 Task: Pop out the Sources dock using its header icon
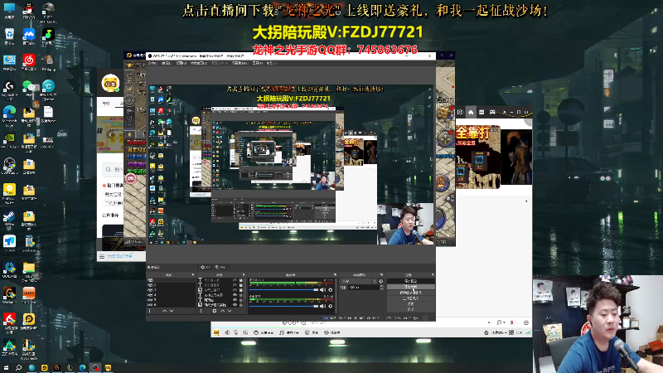tap(244, 274)
